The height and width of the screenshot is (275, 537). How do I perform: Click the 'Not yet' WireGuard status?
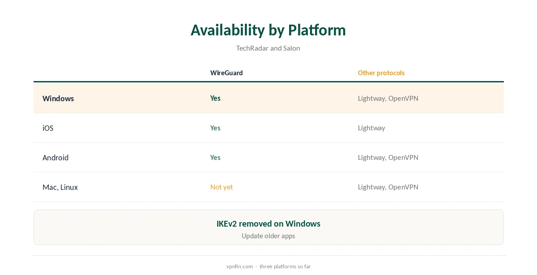(x=222, y=187)
